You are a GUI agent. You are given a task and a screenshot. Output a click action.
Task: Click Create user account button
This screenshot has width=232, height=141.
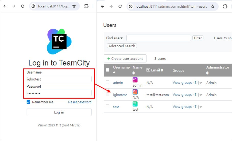coord(125,58)
